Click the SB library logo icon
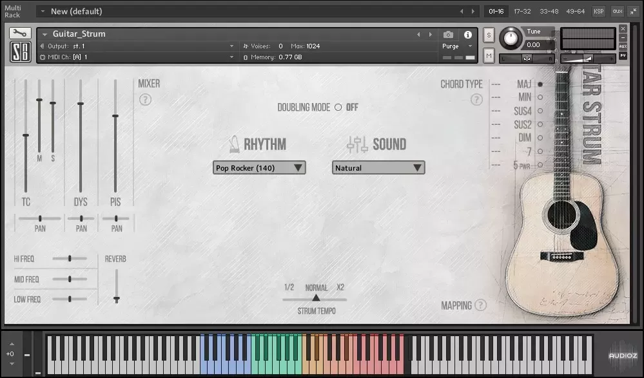Image resolution: width=644 pixels, height=378 pixels. 20,52
